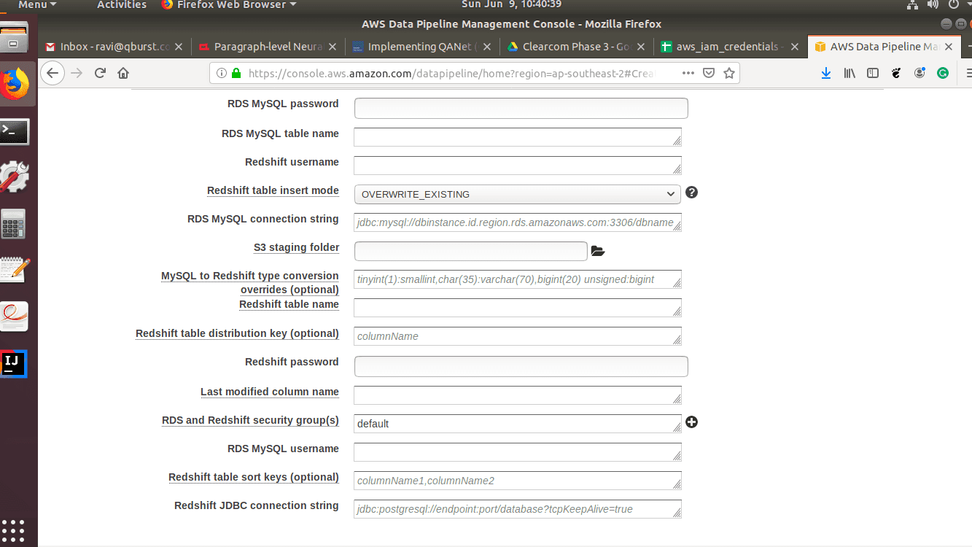The height and width of the screenshot is (547, 972).
Task: Focus the Redshift table distribution key field
Action: coord(517,336)
